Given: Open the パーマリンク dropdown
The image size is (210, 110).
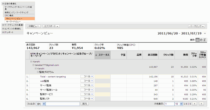Looking at the screenshot, I should coord(196,26).
